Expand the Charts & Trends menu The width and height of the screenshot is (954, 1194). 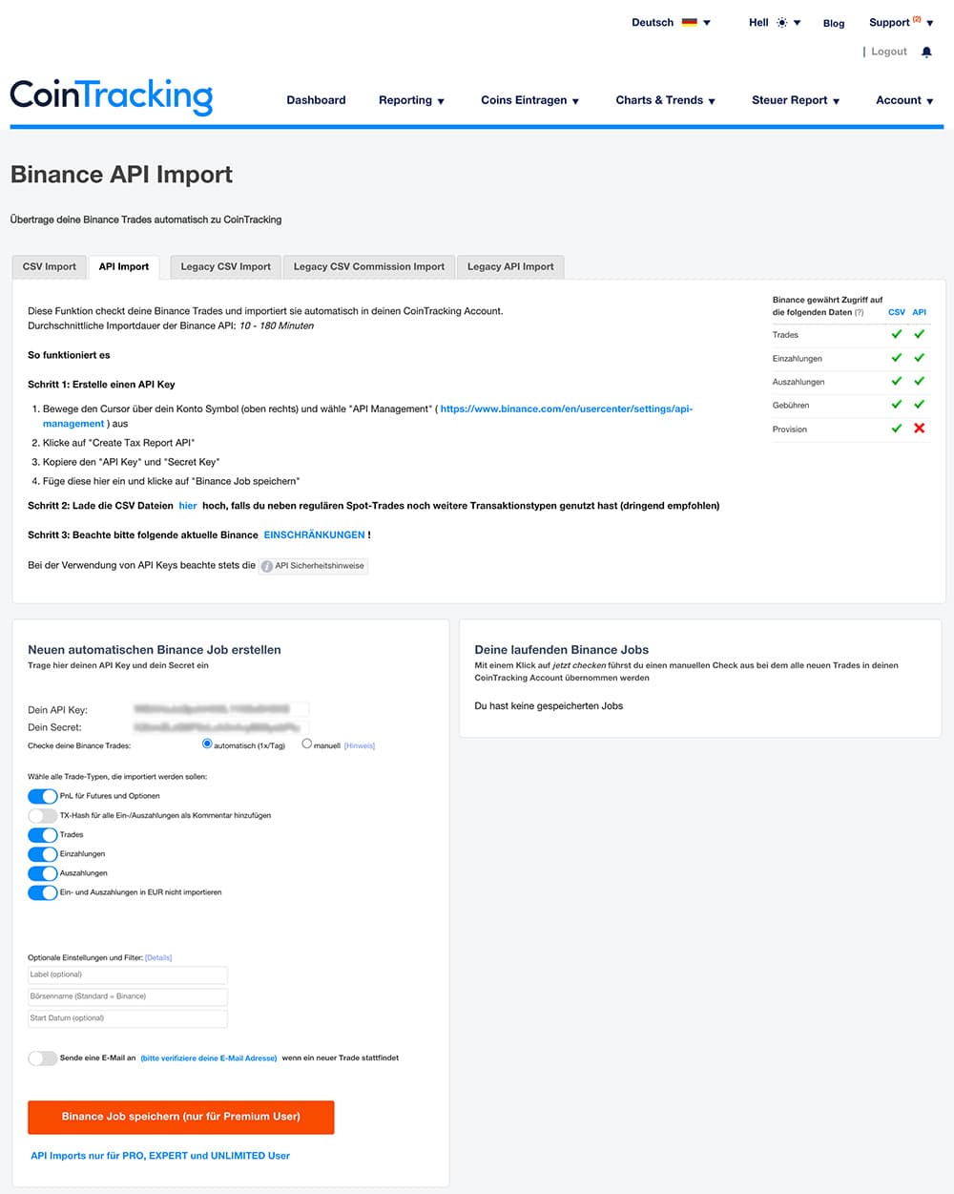[x=665, y=100]
